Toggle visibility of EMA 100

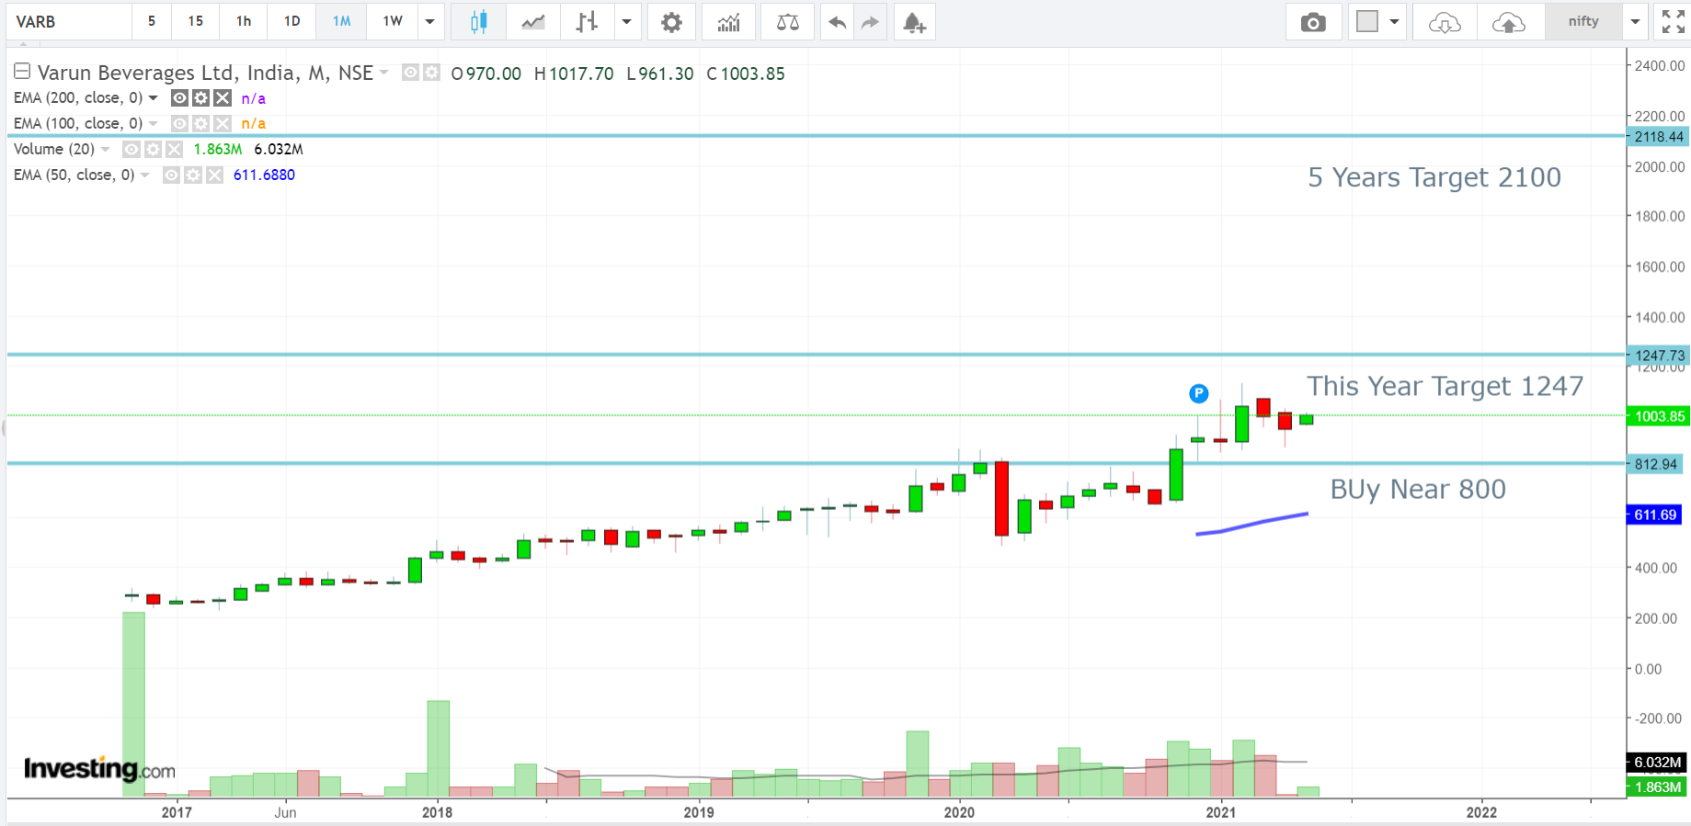click(180, 123)
